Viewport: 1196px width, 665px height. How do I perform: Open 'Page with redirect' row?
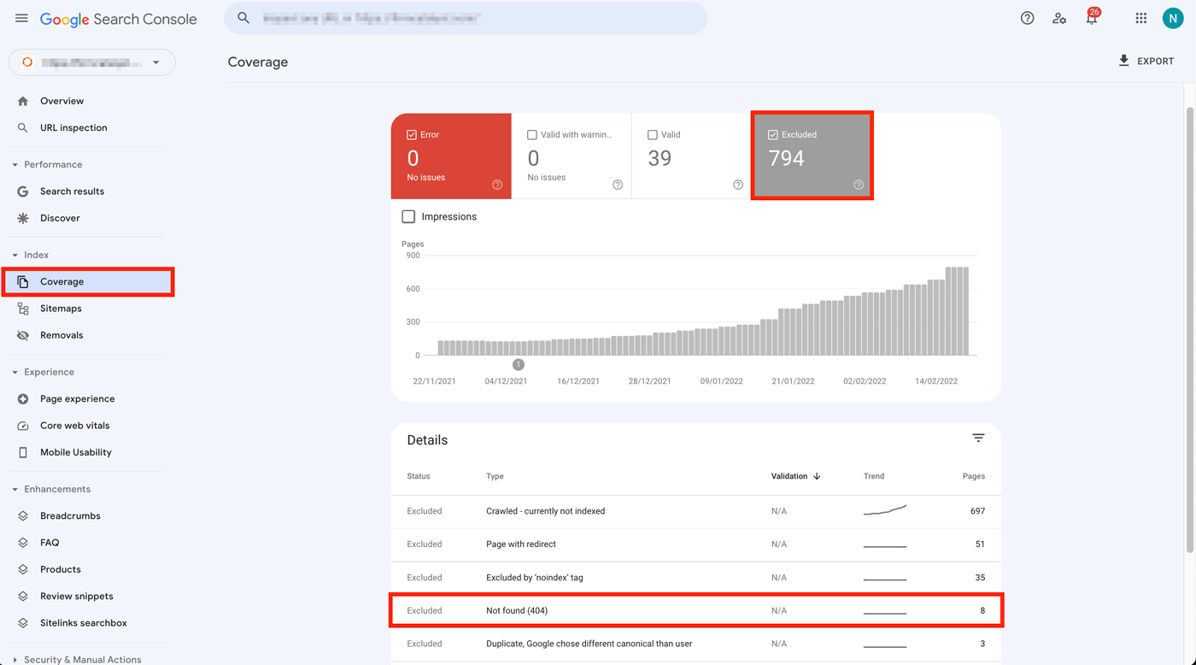695,544
